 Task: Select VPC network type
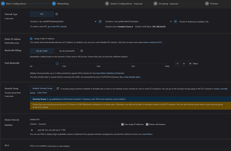tap(42, 14)
